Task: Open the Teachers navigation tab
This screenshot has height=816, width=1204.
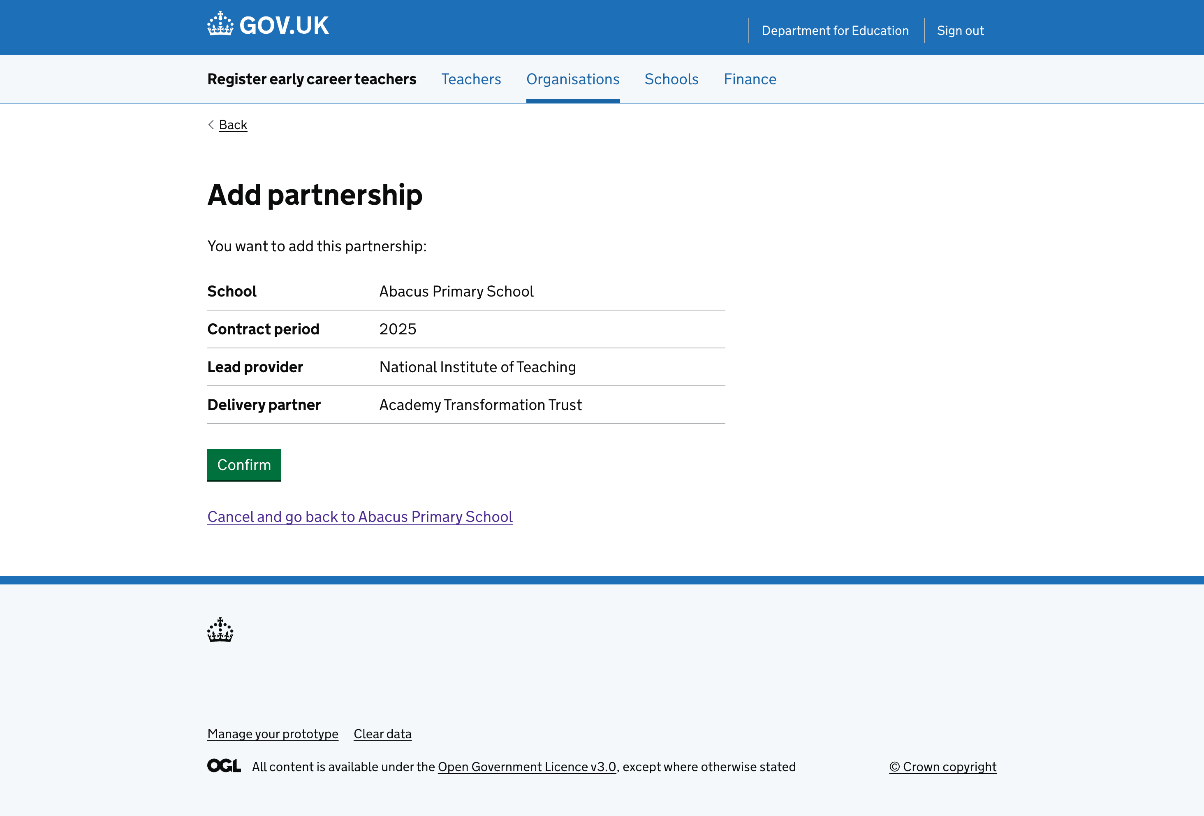Action: (x=470, y=79)
